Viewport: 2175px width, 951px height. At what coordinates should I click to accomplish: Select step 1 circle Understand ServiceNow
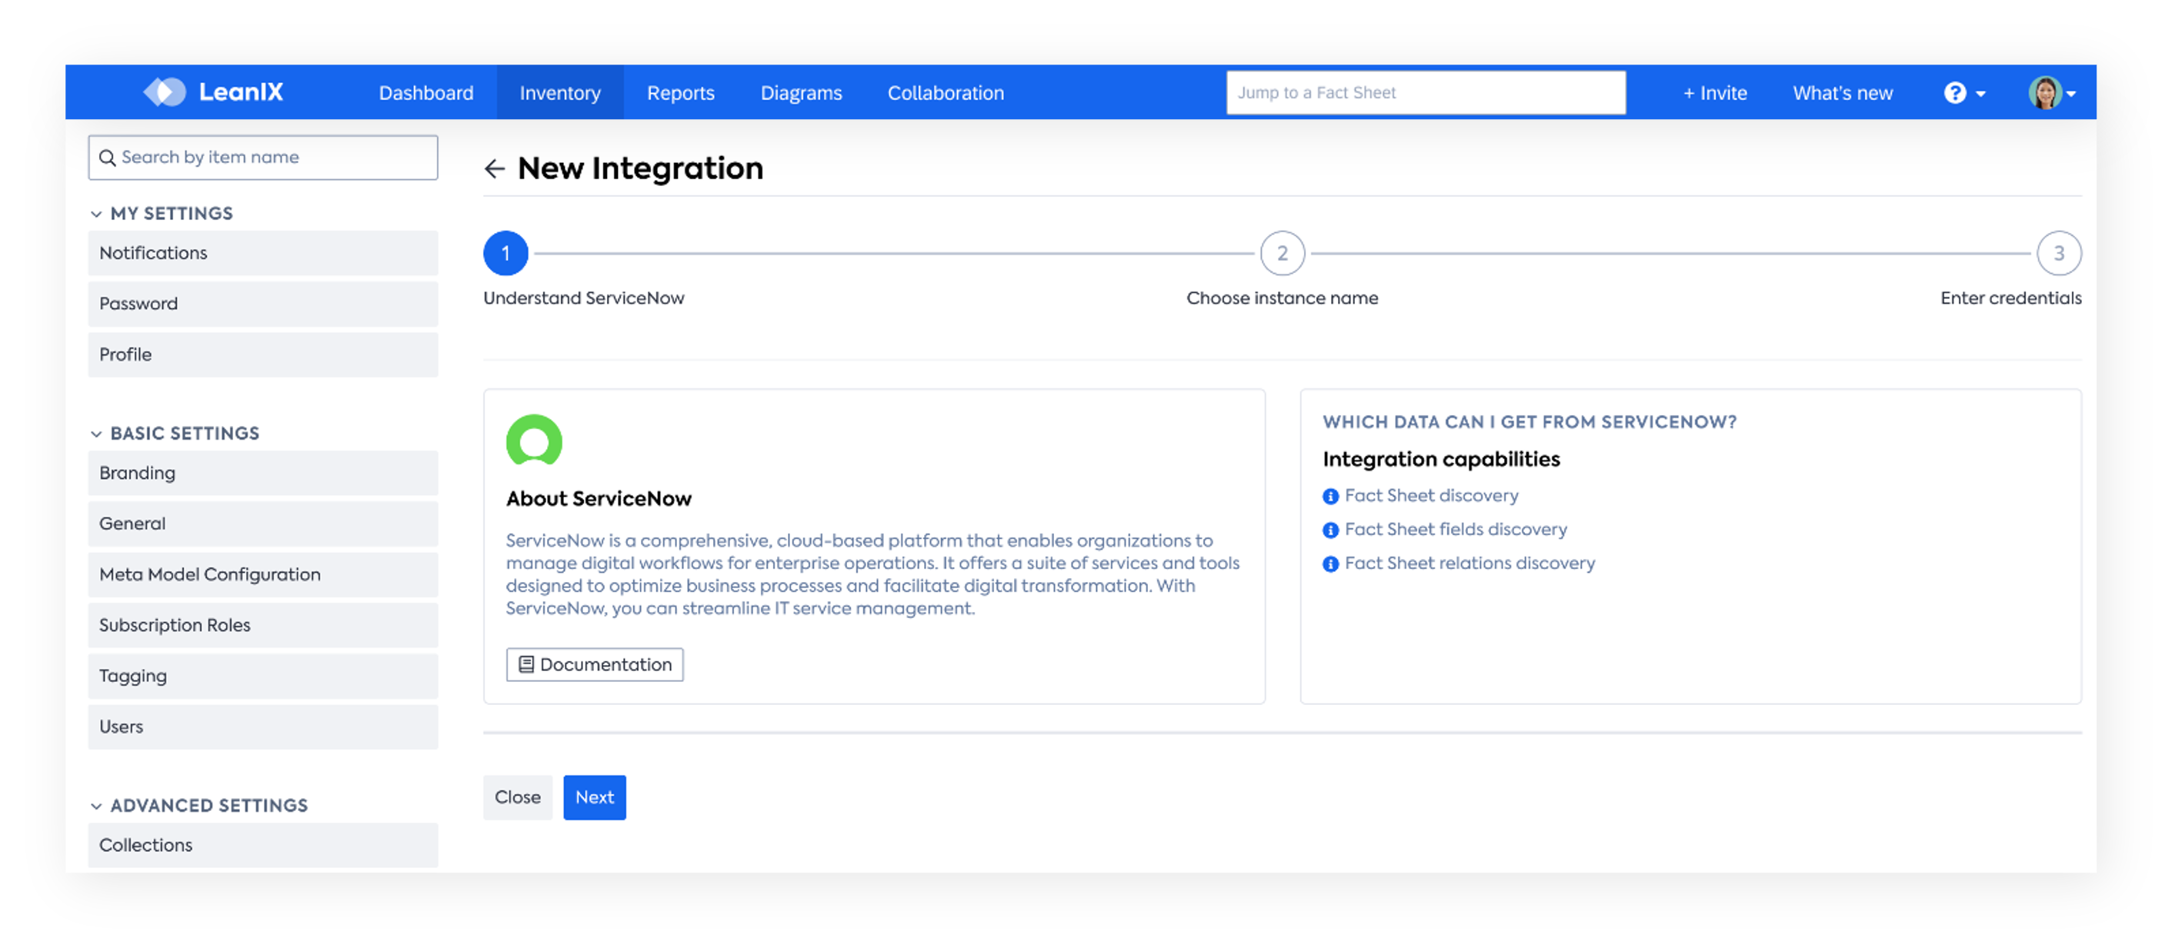[505, 253]
